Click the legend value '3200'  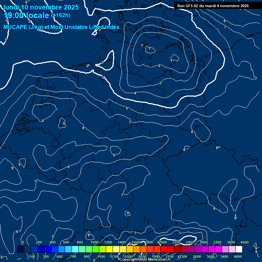tap(217, 242)
